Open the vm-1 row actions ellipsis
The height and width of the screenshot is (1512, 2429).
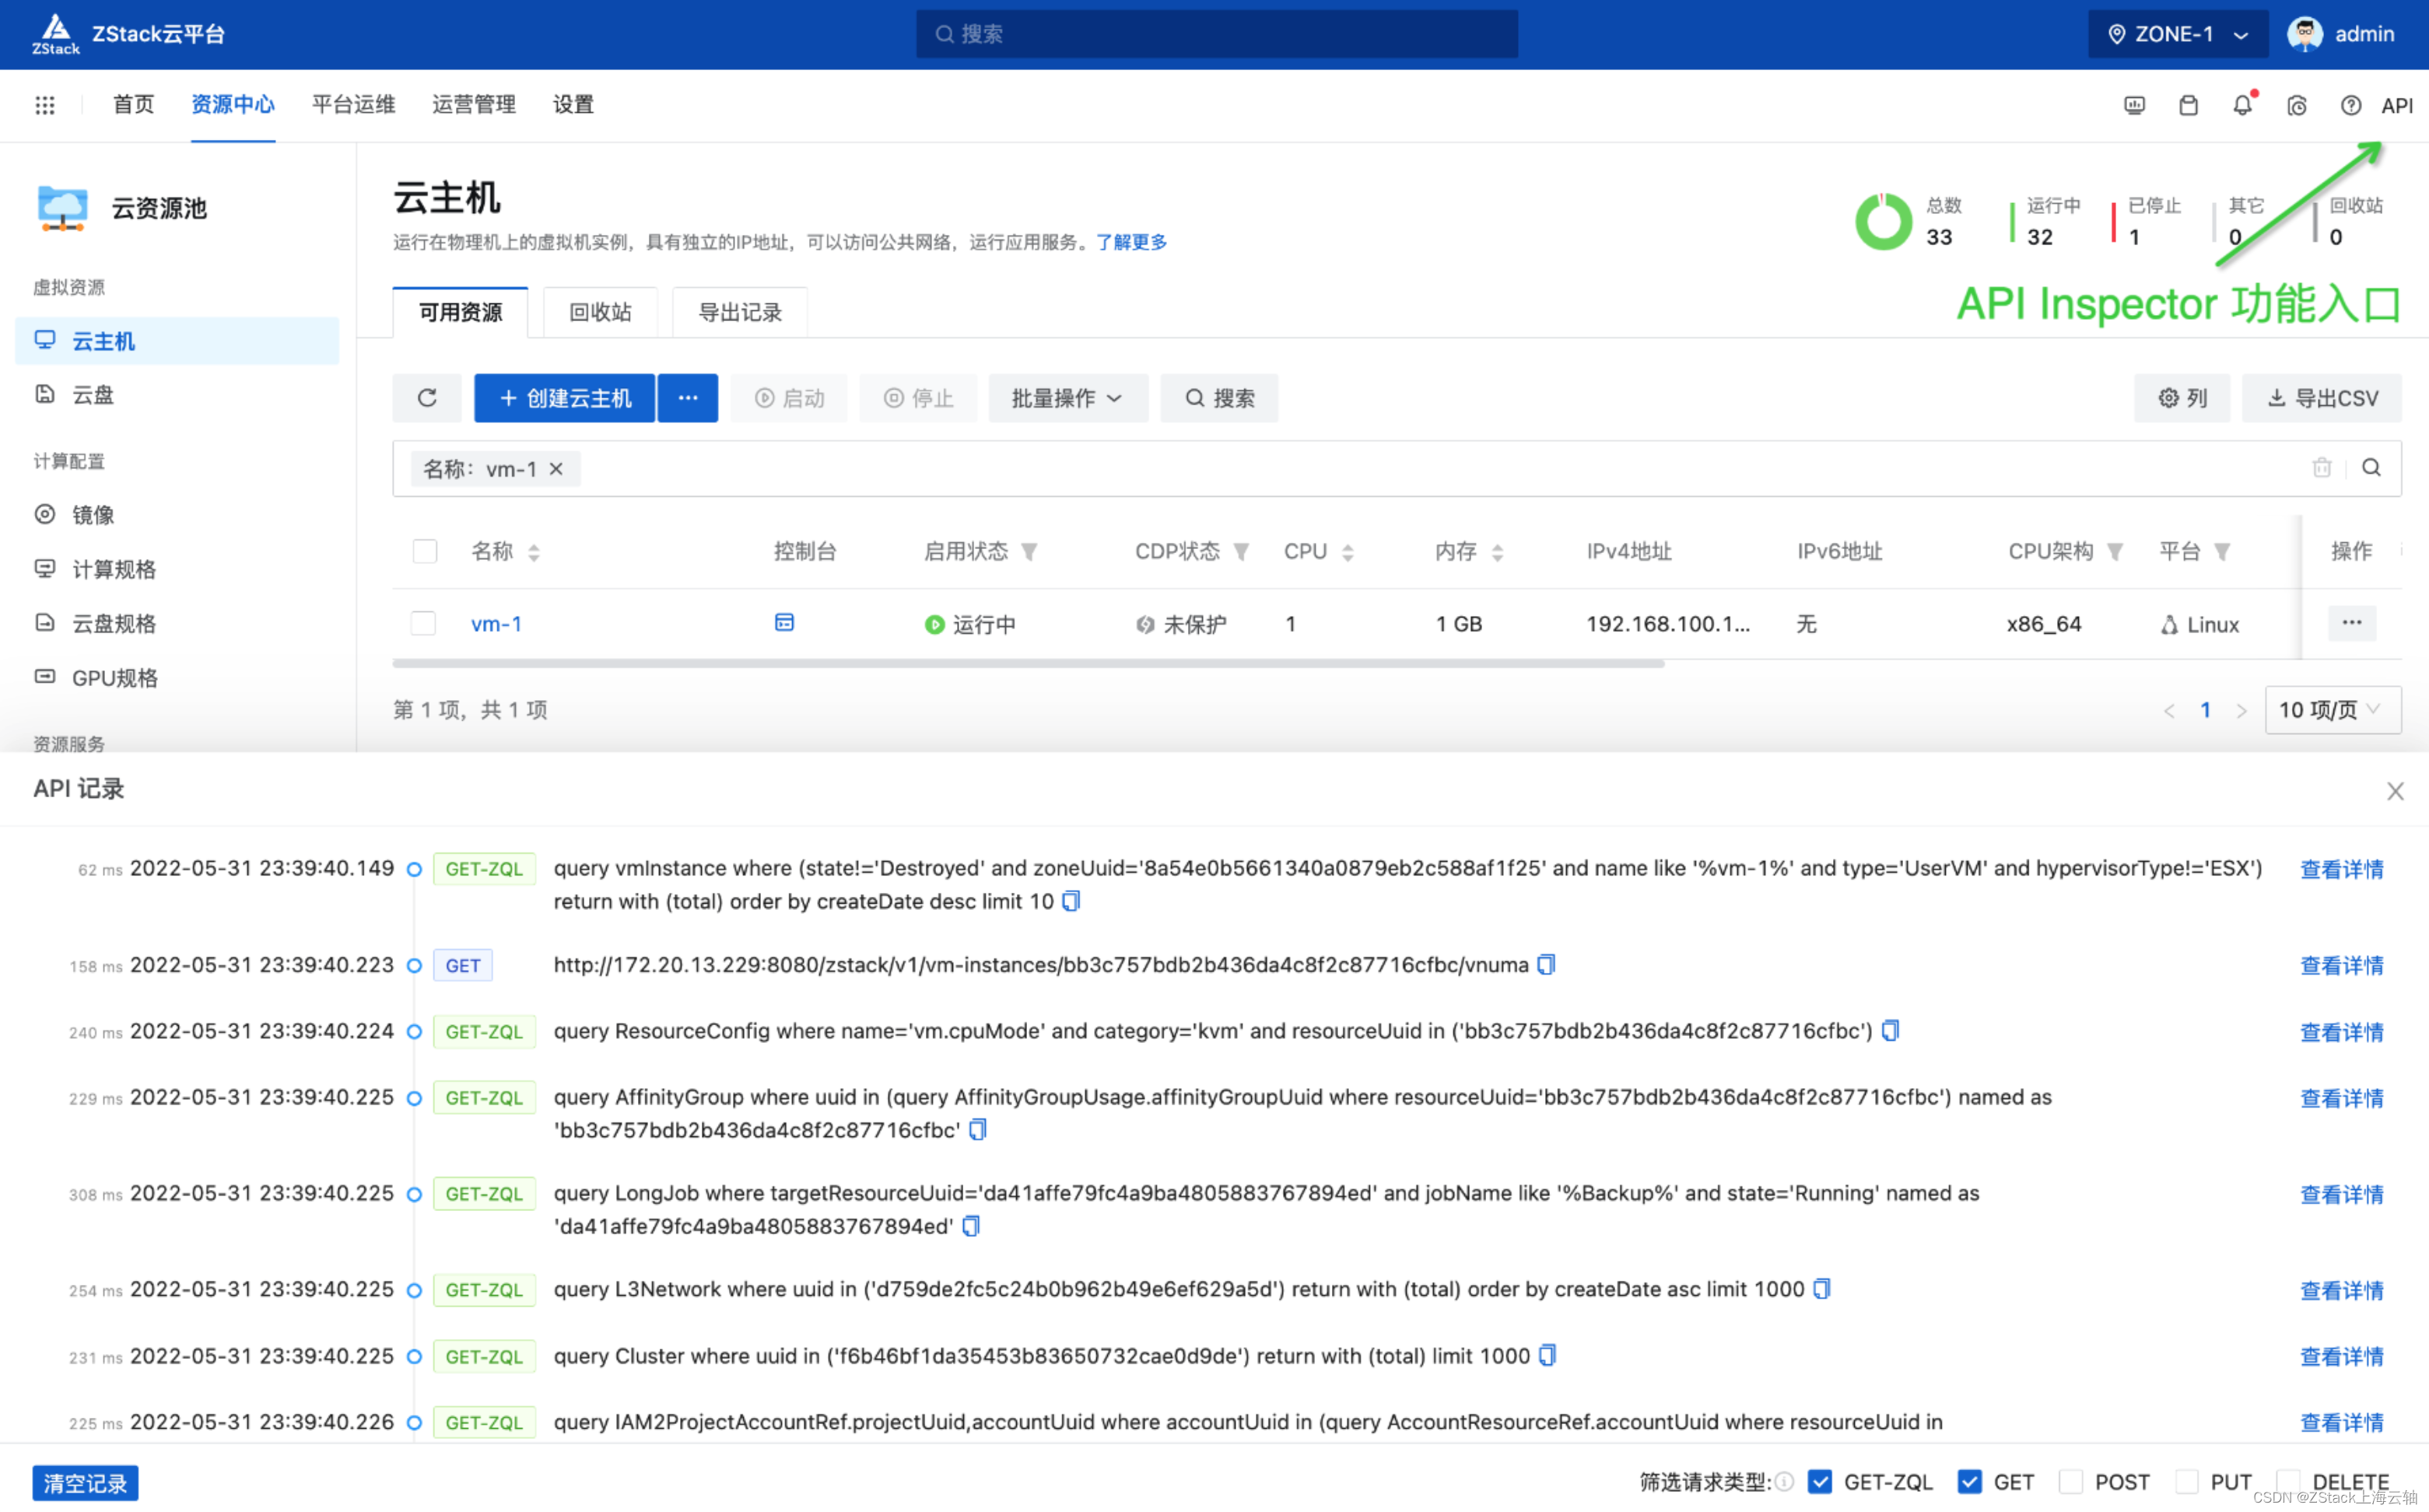2351,623
